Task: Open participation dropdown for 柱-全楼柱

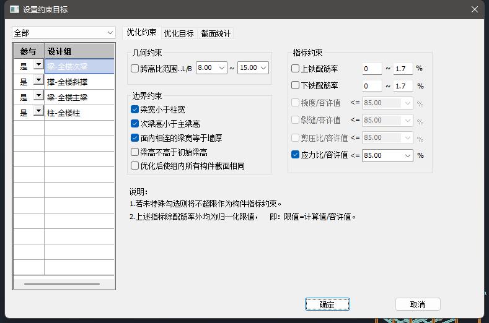Action: 38,111
